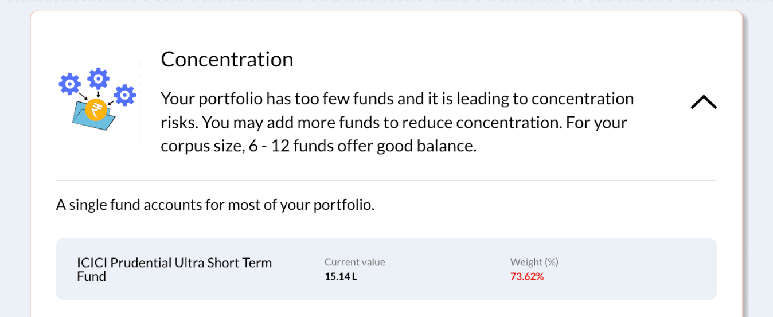Click the concentration risks description paragraph

(x=397, y=123)
